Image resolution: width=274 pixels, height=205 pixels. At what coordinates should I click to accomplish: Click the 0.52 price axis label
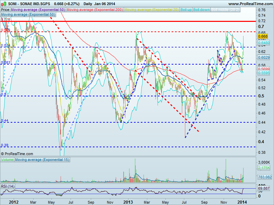(x=262, y=88)
